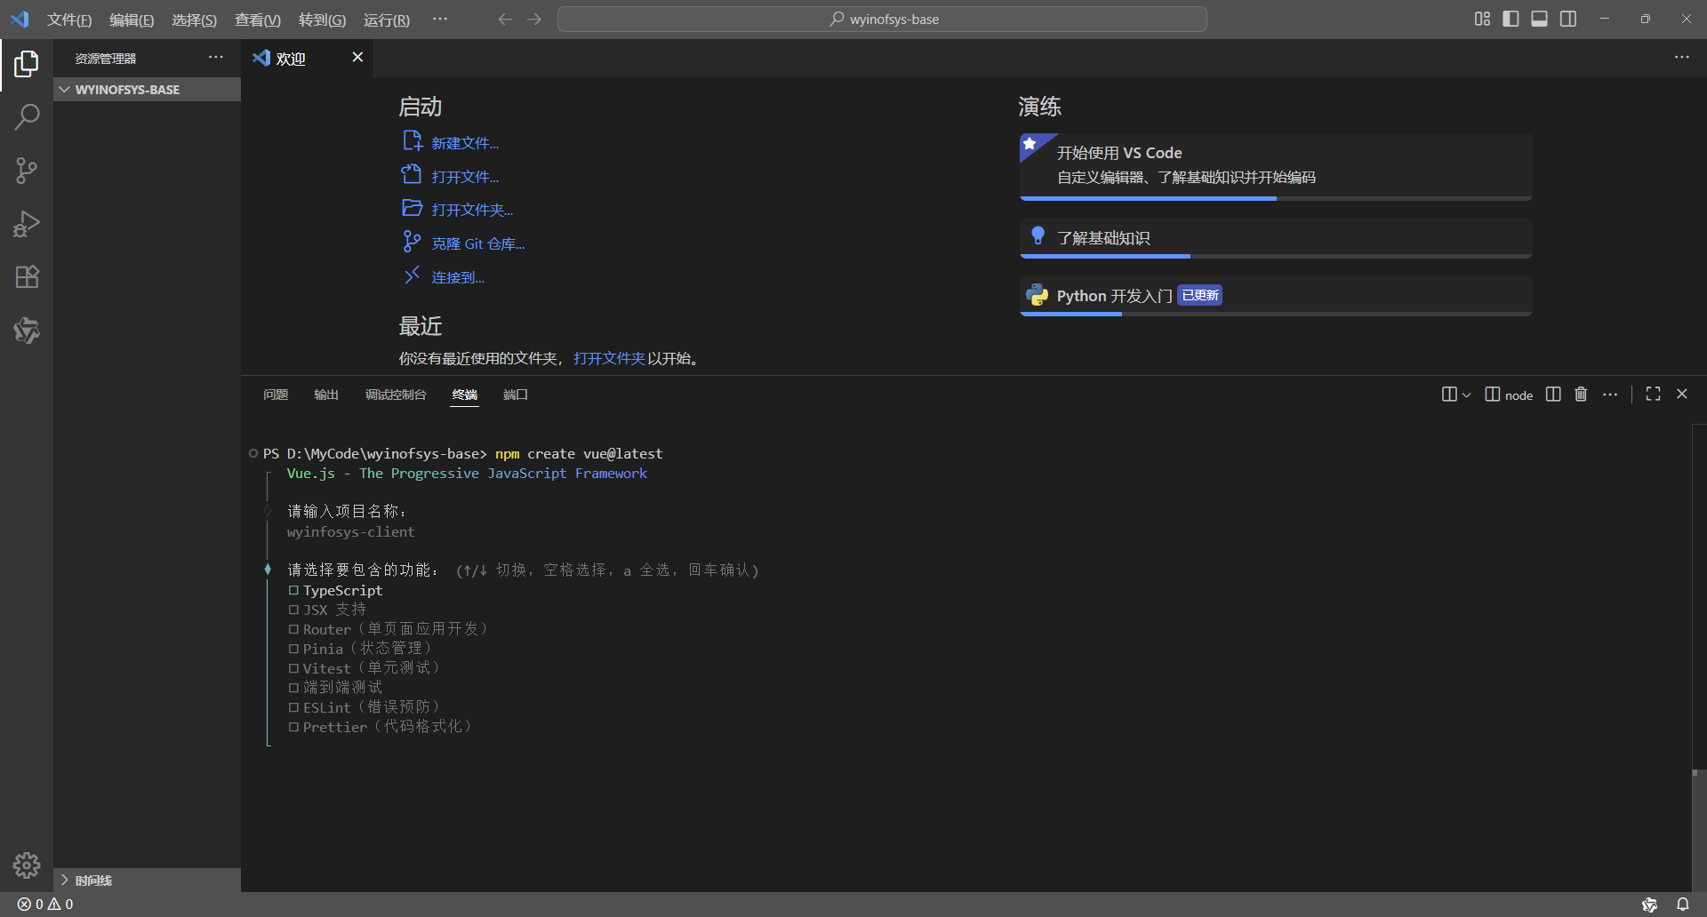Switch to the 问题 panel tab
This screenshot has width=1707, height=917.
(x=276, y=395)
